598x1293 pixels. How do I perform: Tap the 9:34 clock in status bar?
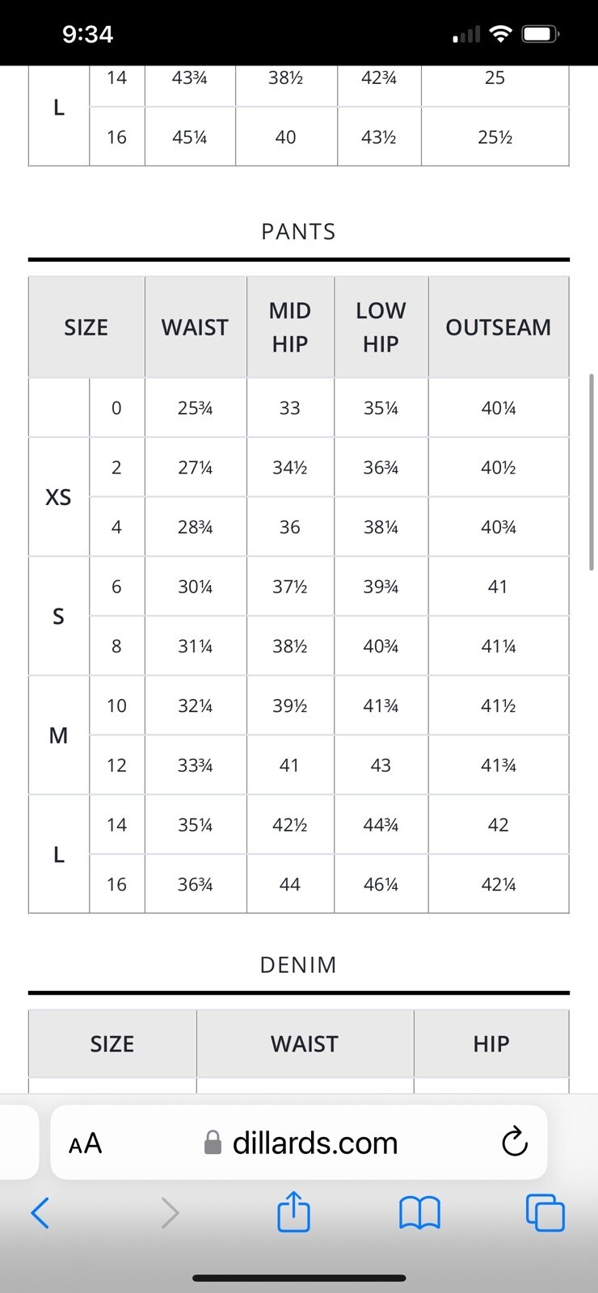pos(88,34)
